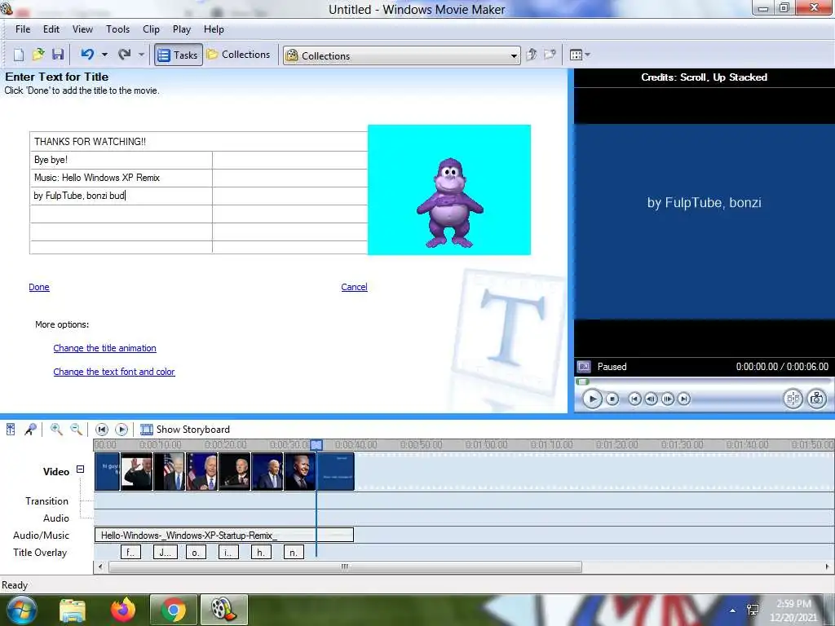Show hidden system tray icons
This screenshot has width=835, height=626.
pos(733,611)
